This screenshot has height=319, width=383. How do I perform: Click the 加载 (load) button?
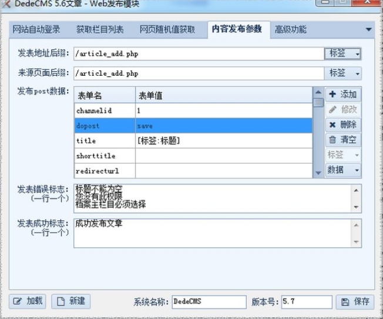[28, 301]
